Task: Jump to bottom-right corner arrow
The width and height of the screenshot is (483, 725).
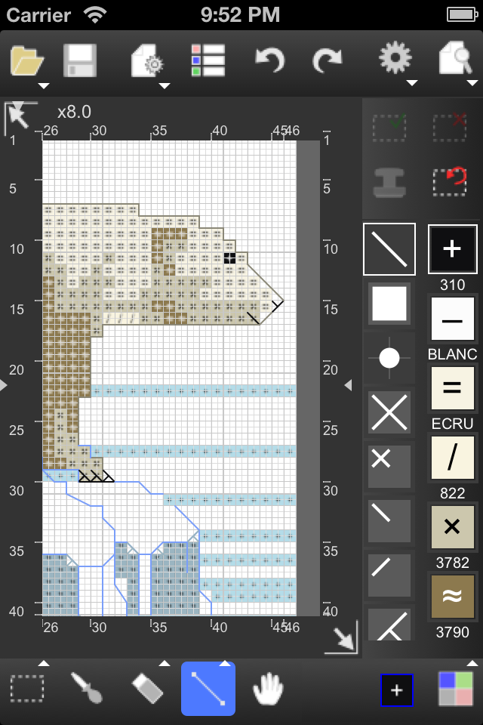Action: [x=343, y=639]
